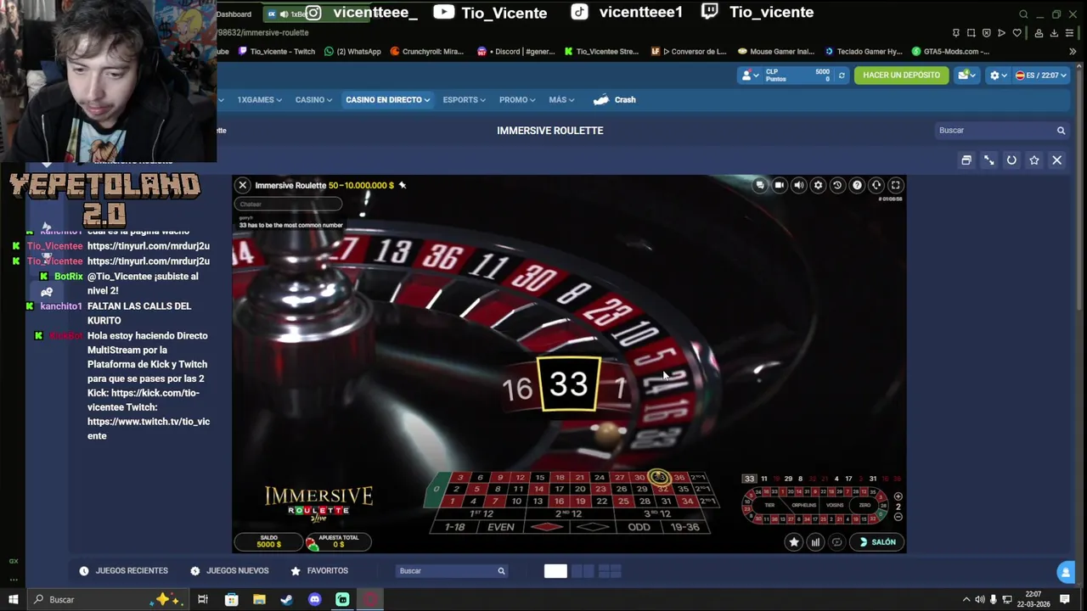
Task: Open CASINO EN DIRECTO menu
Action: [387, 100]
